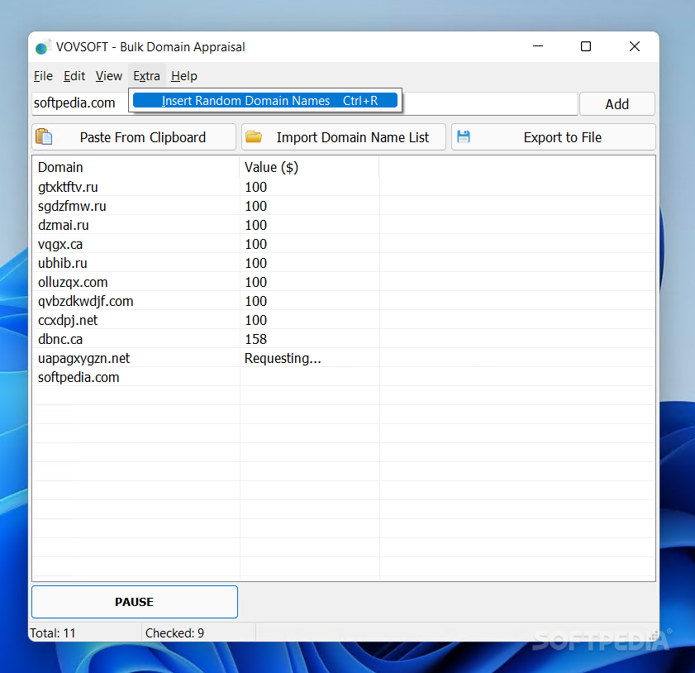Screen dimensions: 695x673
Task: Select the vqgx.ca row
Action: point(344,244)
